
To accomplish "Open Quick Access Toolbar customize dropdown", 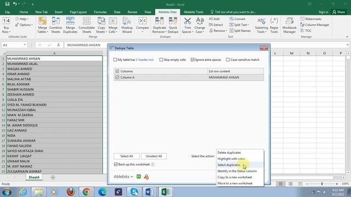I will 33,4.
